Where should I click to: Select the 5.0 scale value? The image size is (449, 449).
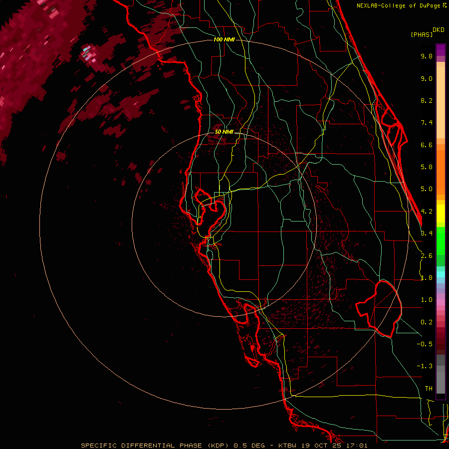pyautogui.click(x=427, y=189)
